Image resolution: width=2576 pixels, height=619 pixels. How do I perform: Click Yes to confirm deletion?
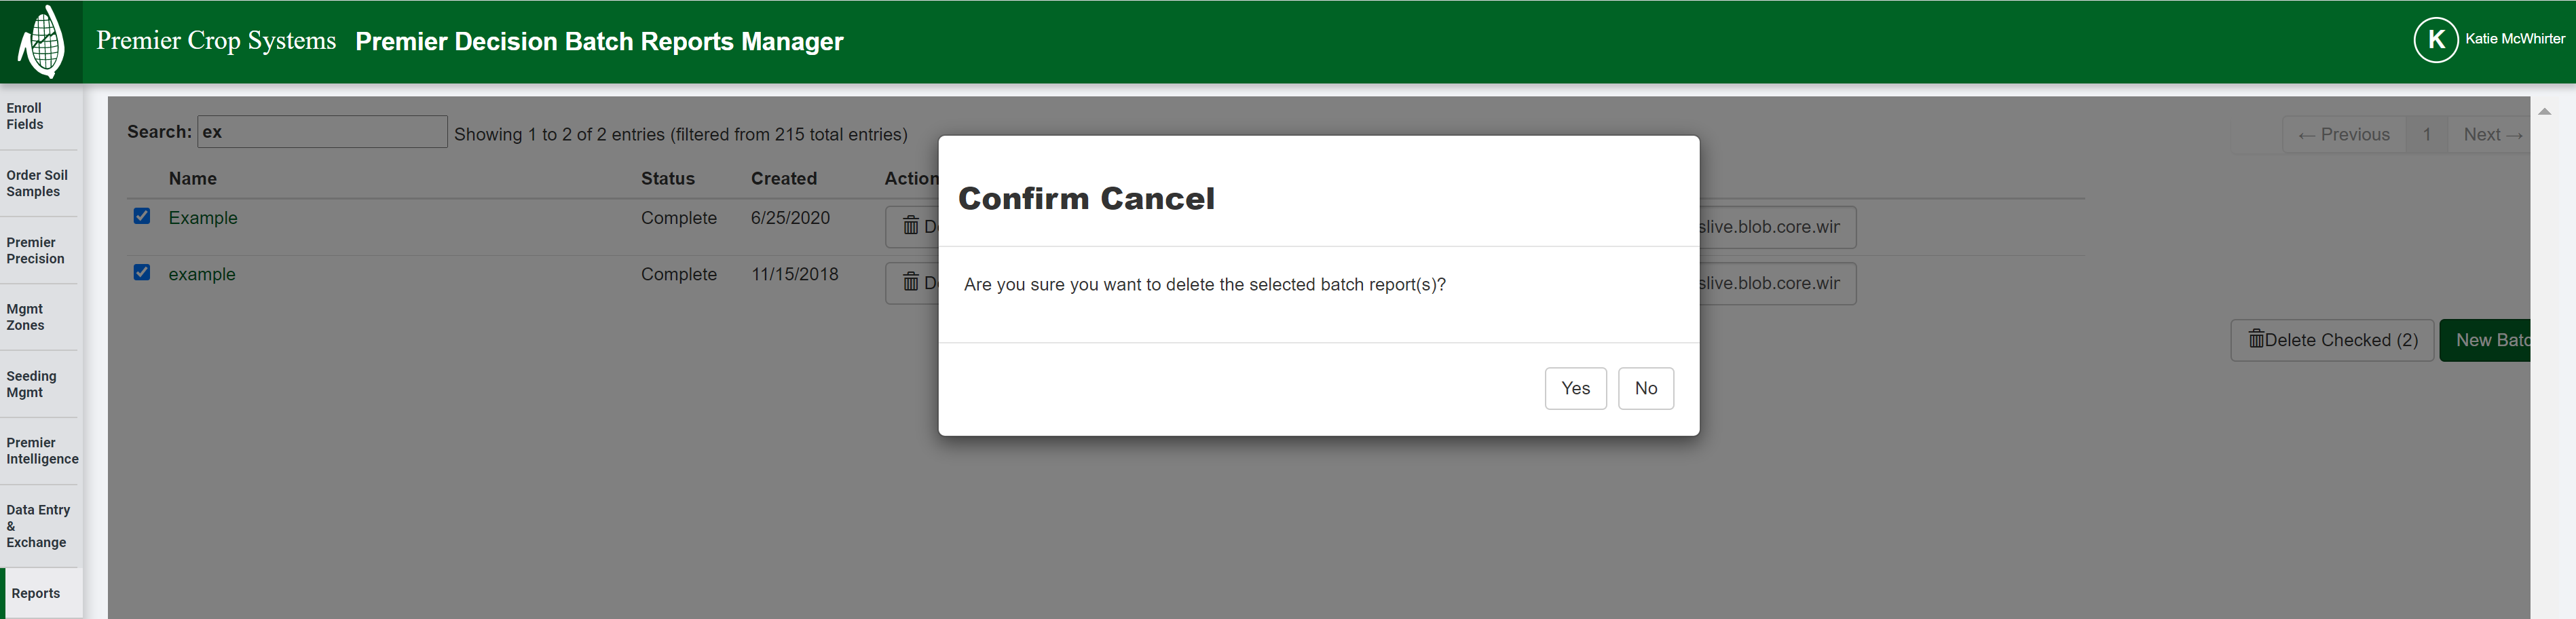tap(1575, 388)
